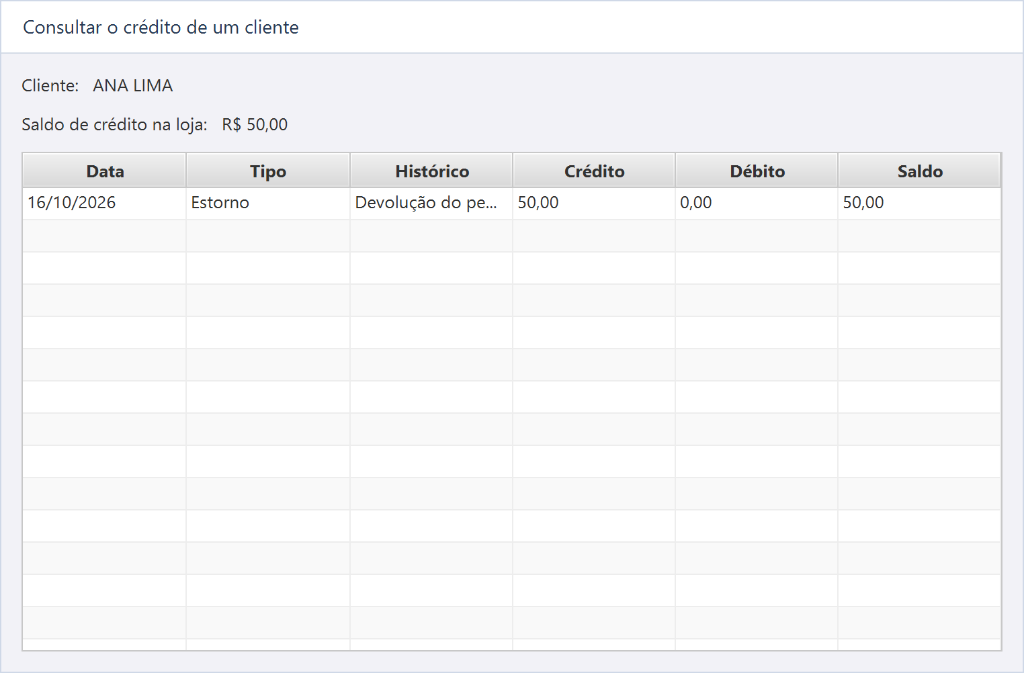Click the R$ 50,00 credit balance value
The image size is (1024, 673).
tap(255, 125)
